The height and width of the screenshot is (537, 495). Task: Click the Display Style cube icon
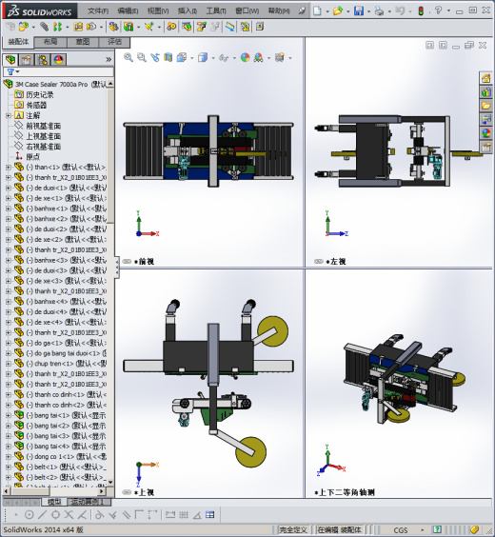coord(203,57)
